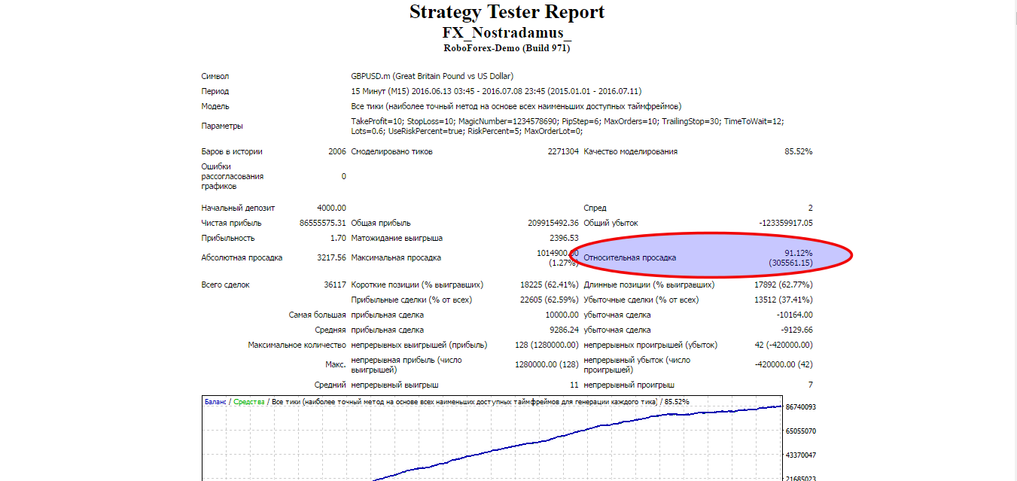
Task: Select profit factor value '1.70'
Action: 338,238
